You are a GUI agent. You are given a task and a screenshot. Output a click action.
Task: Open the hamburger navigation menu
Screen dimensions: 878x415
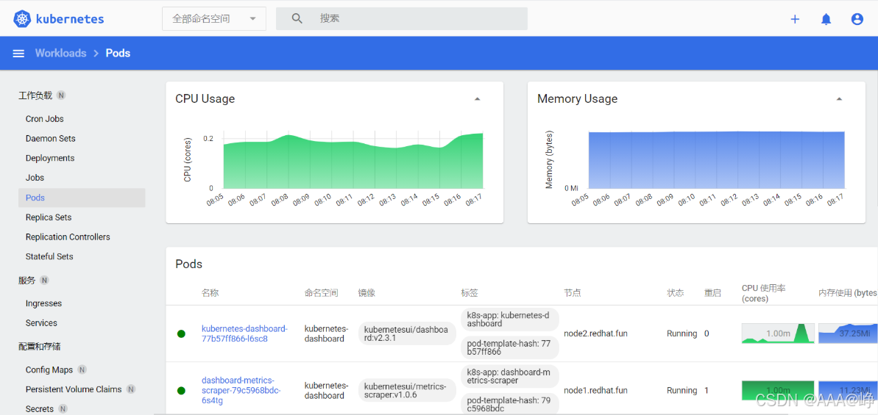pos(18,53)
